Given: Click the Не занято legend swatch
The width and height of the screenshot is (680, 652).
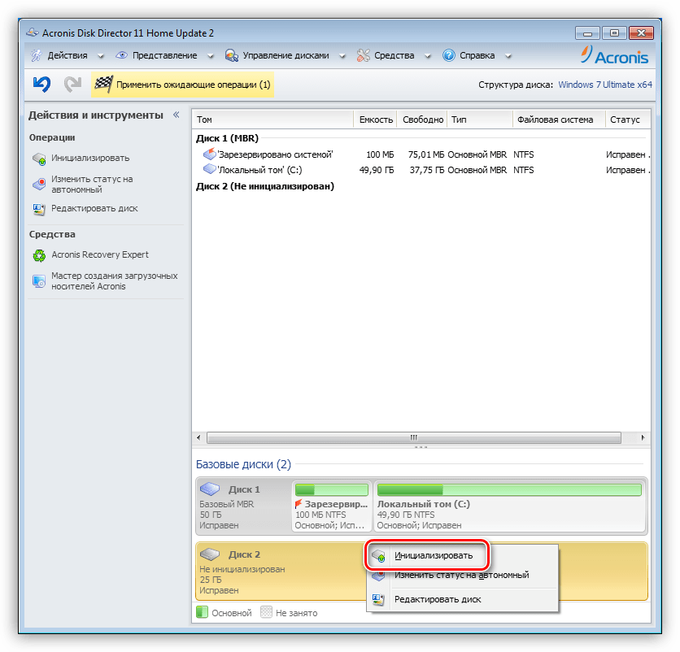Looking at the screenshot, I should click(x=266, y=612).
